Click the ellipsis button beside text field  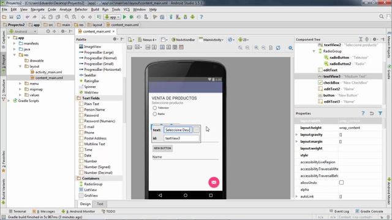click(197, 130)
